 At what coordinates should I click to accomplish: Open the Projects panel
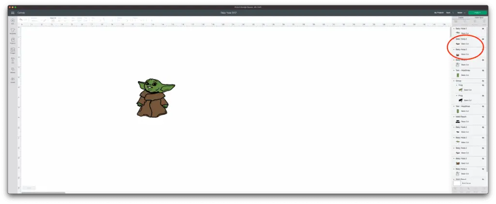tap(13, 41)
